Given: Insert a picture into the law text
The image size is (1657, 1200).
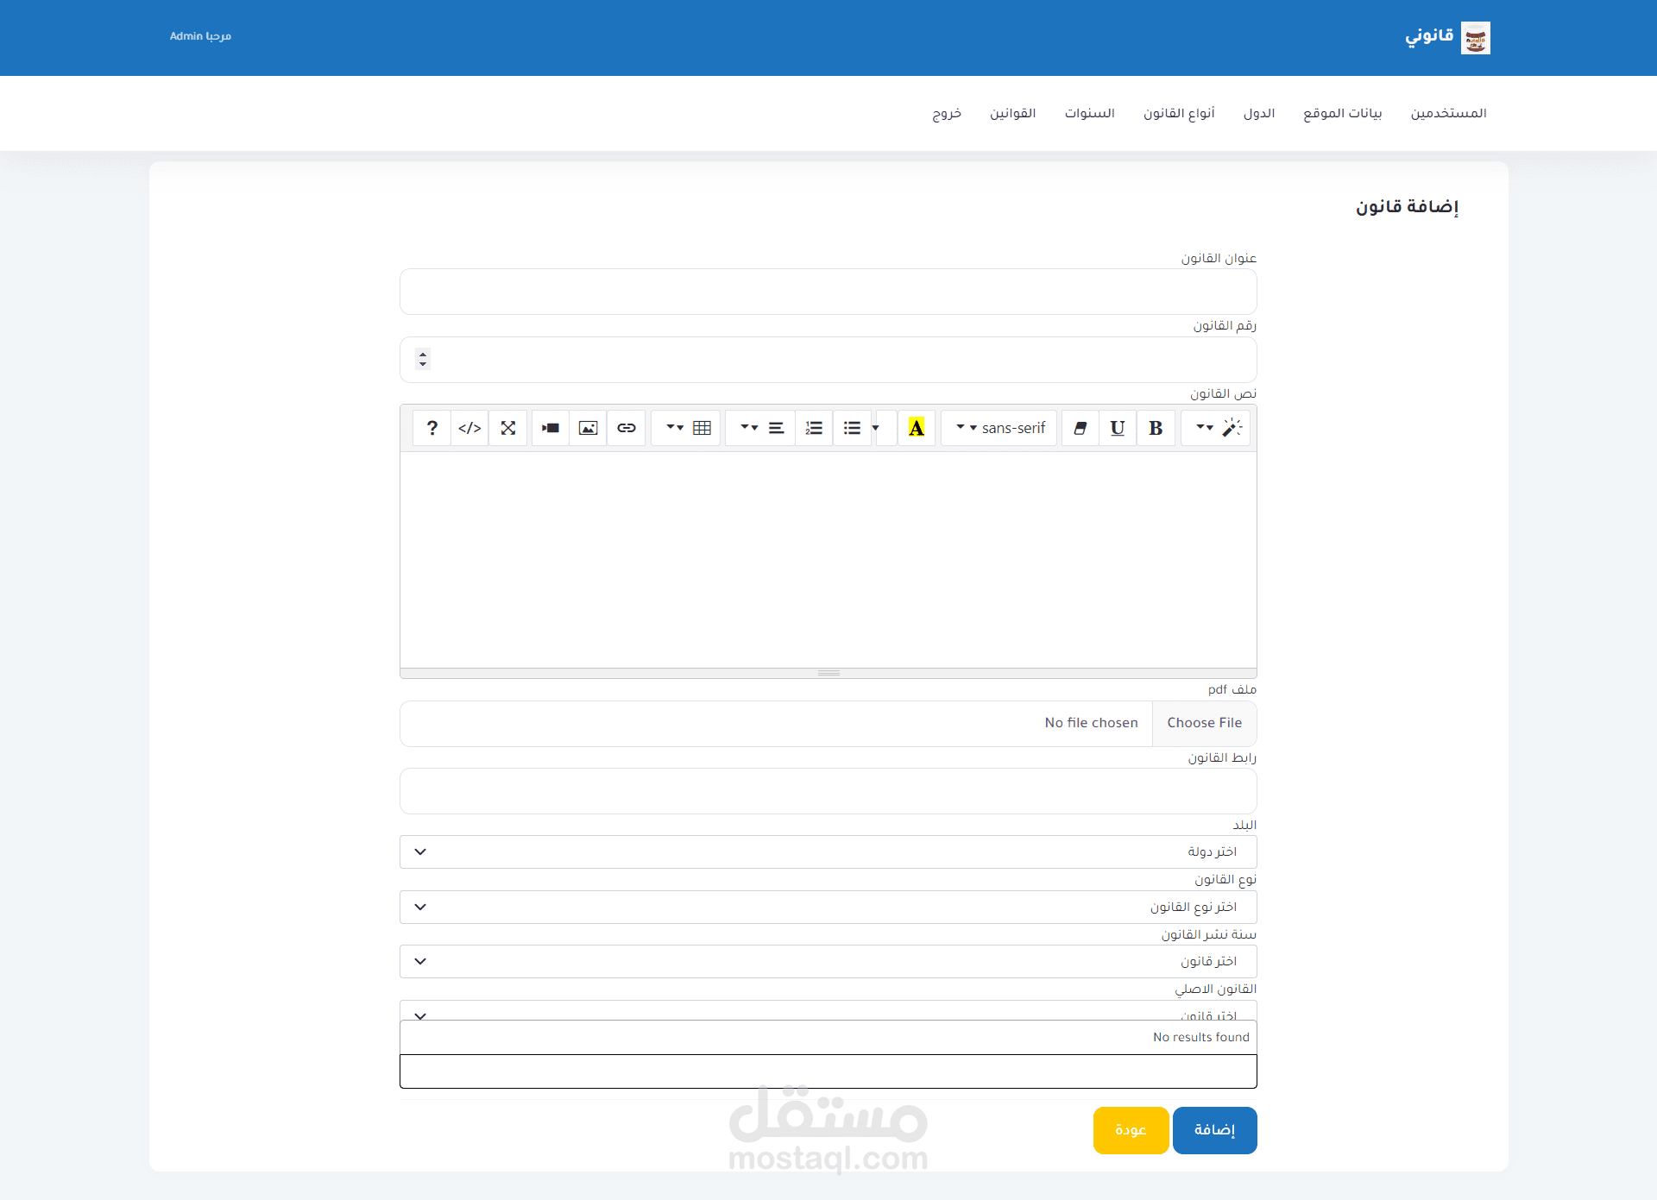Looking at the screenshot, I should pyautogui.click(x=588, y=428).
